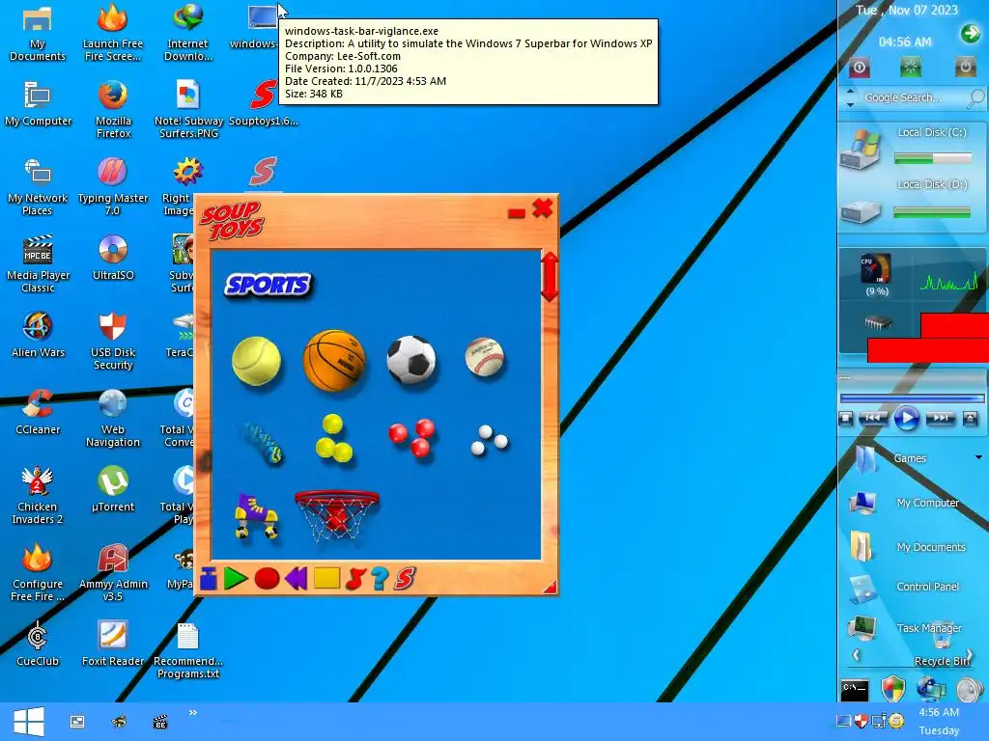The width and height of the screenshot is (989, 741).
Task: Open Soup Toys help question mark
Action: point(380,579)
